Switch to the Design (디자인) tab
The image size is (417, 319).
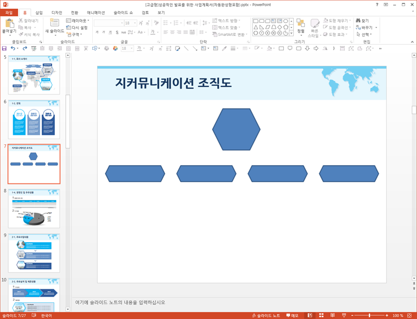click(57, 13)
